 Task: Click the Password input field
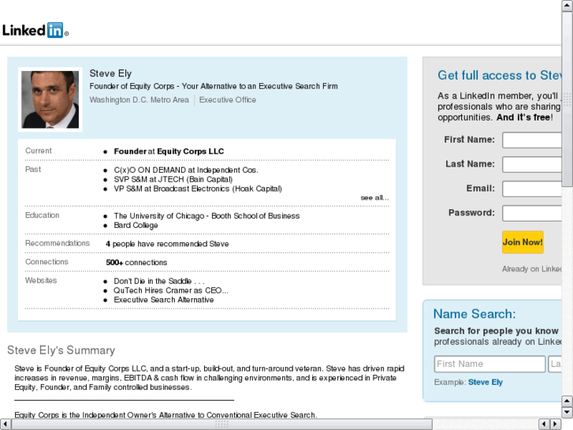click(532, 213)
